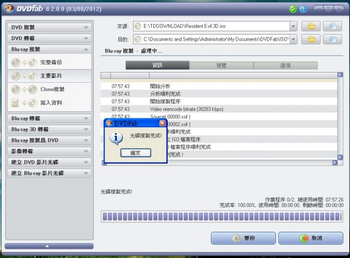Browse destination folder with the folder icon

point(311,39)
